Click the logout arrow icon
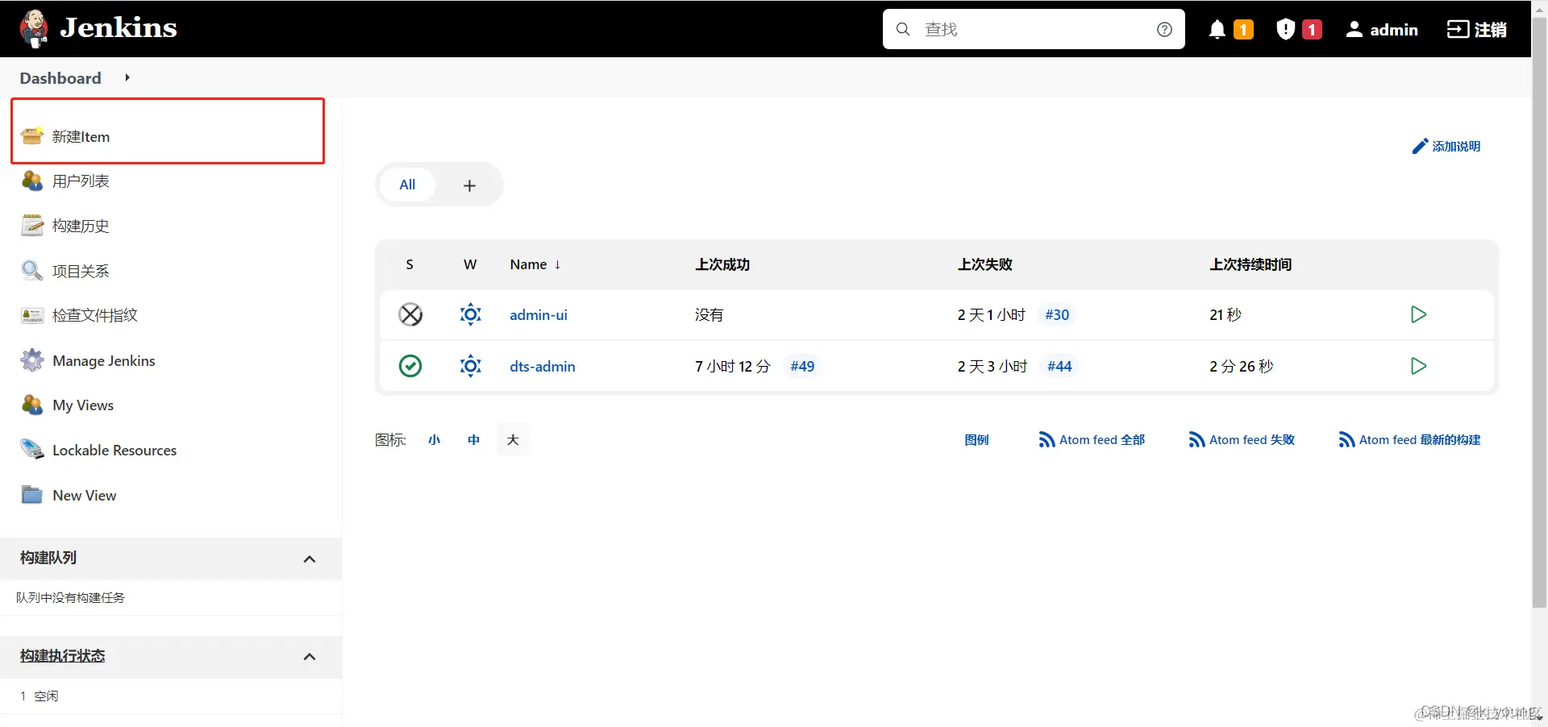The image size is (1548, 727). pos(1459,30)
